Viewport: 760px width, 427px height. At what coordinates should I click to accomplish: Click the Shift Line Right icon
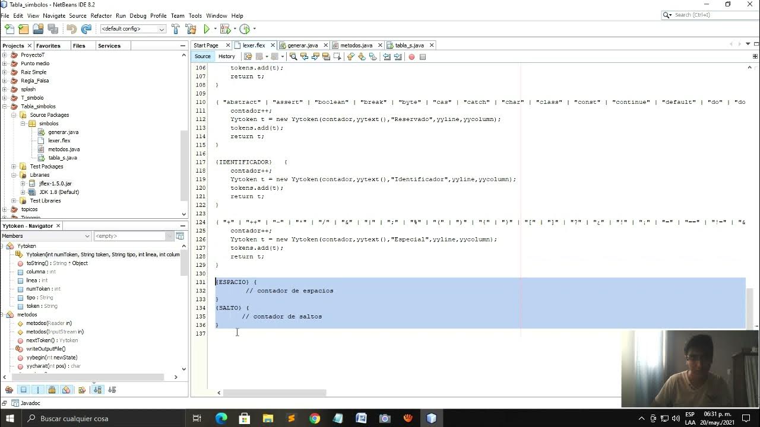click(x=398, y=56)
